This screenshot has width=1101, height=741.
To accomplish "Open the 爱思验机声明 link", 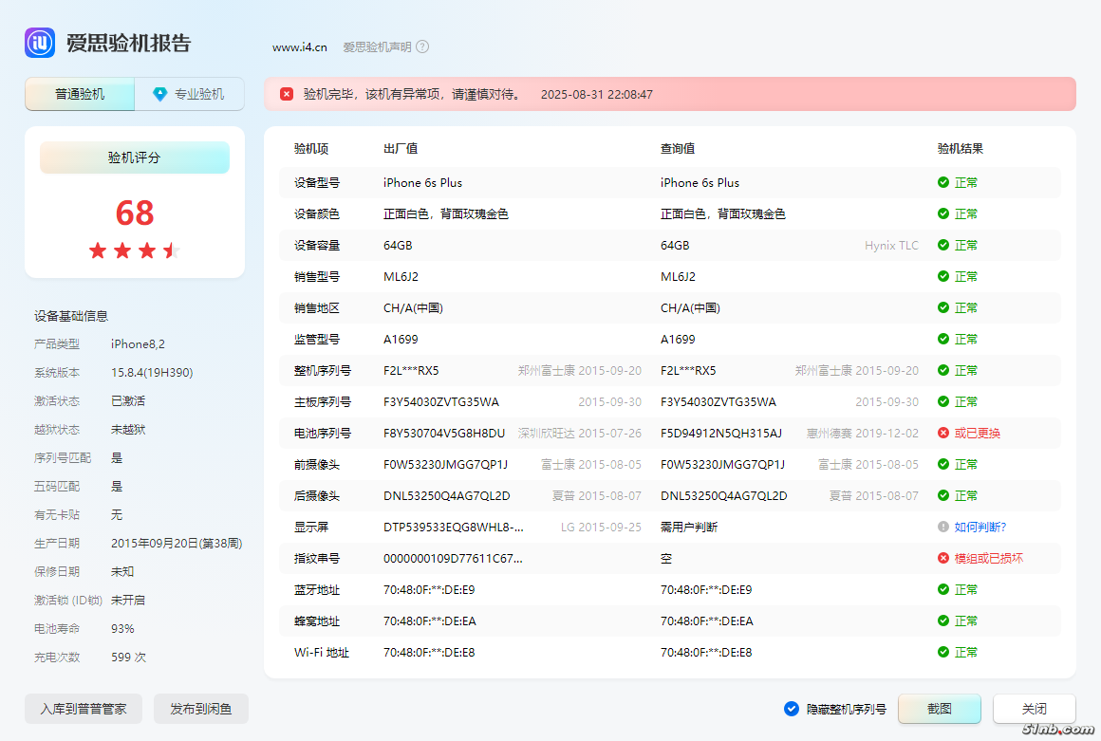I will (x=377, y=47).
